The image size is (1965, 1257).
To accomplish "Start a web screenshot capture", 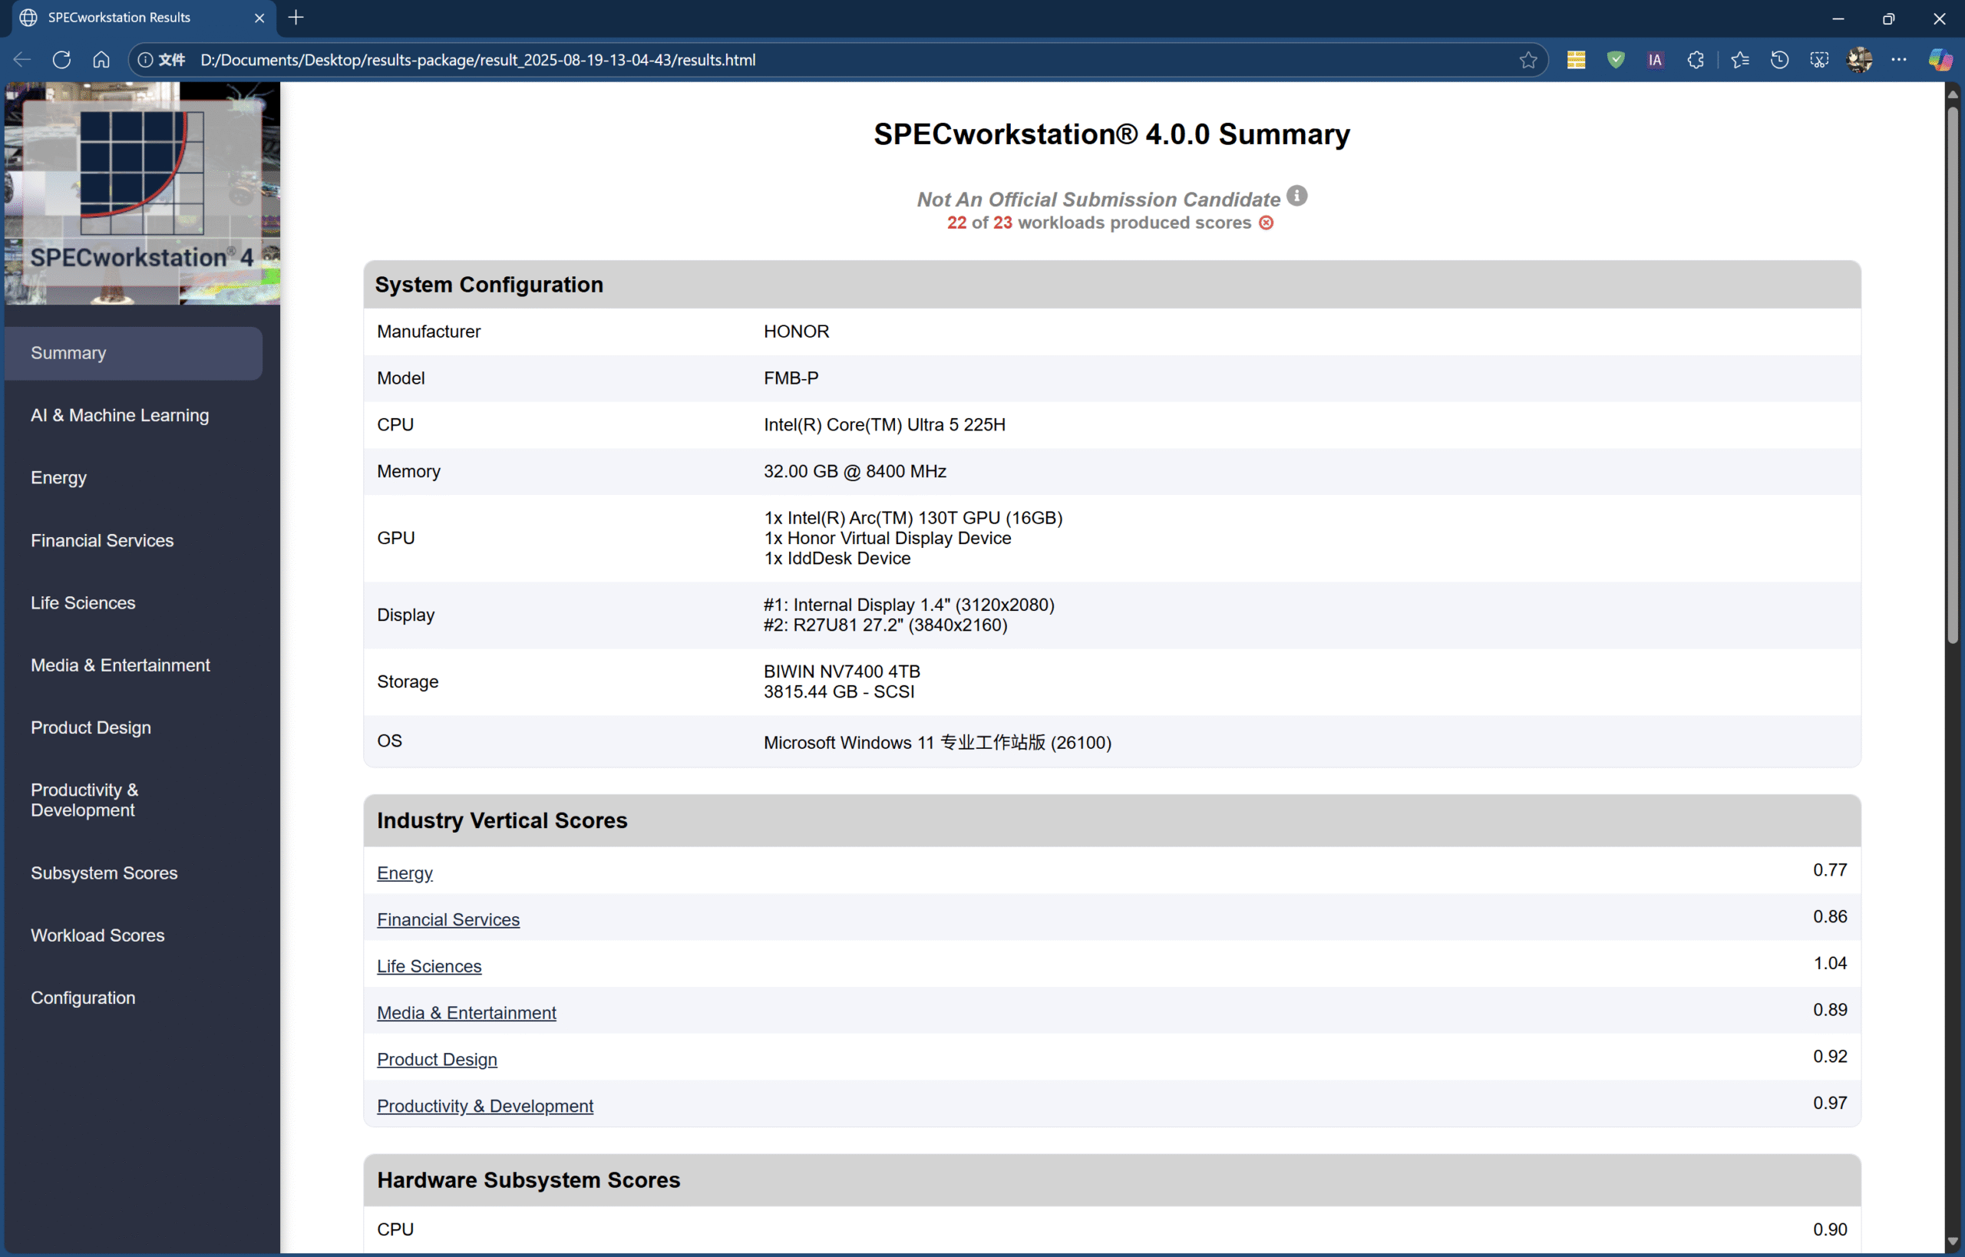I will coord(1819,60).
